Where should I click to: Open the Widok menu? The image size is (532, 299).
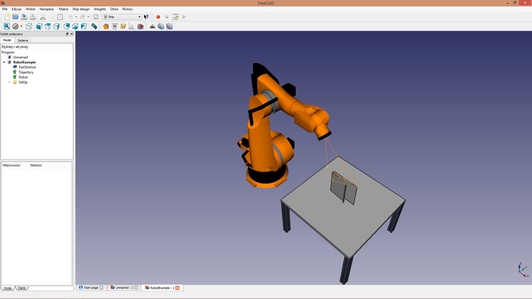coord(30,9)
